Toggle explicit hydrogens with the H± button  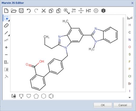(88, 11)
